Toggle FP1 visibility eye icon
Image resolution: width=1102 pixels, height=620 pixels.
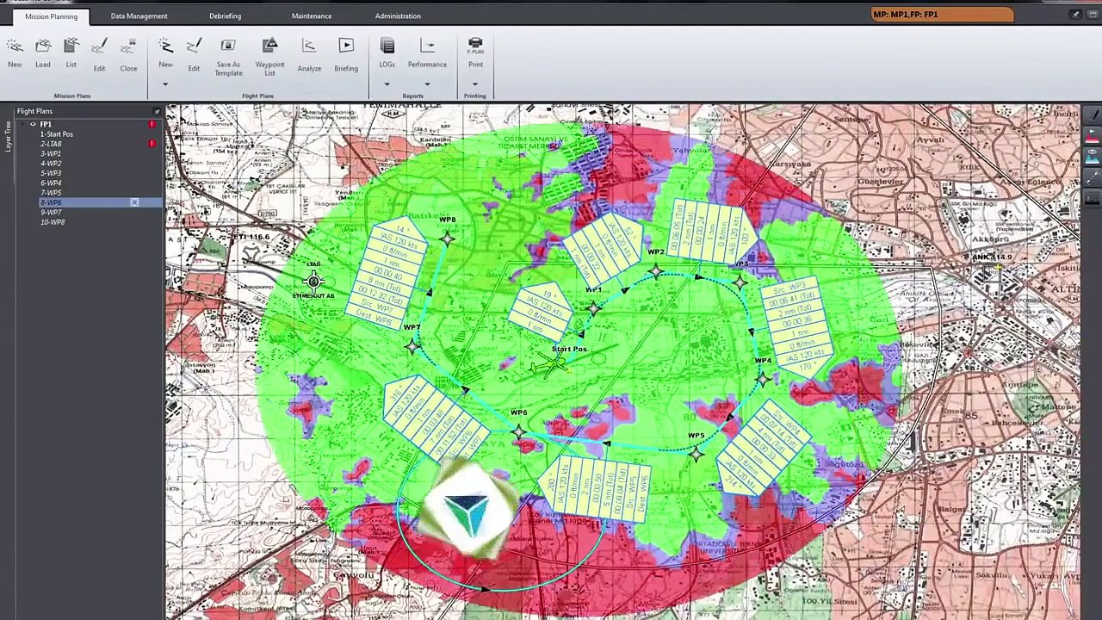pos(33,124)
